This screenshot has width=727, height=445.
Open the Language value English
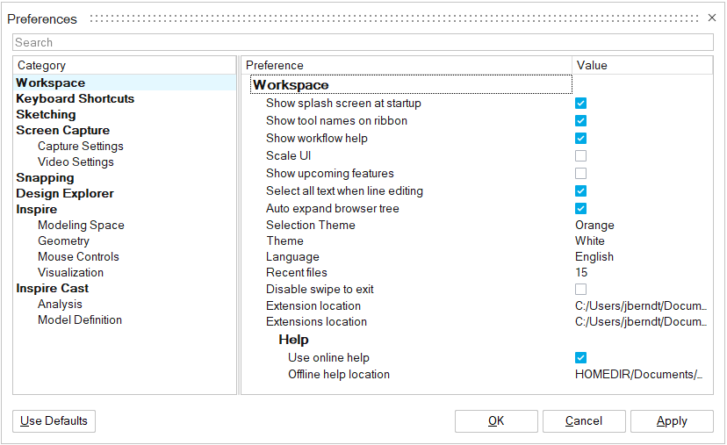(594, 257)
